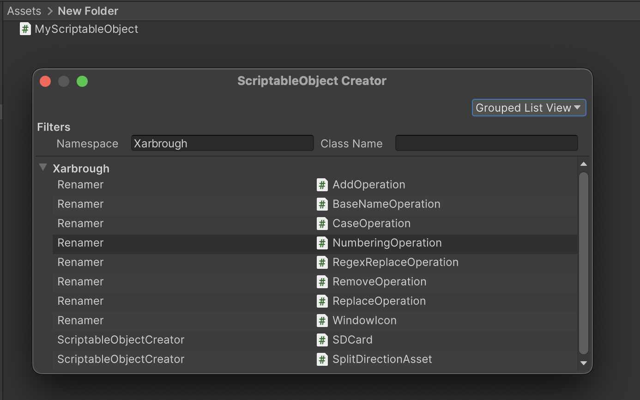Screen dimensions: 640x400
Task: Click the C# icon for SplitDirectionAsset
Action: coord(322,359)
